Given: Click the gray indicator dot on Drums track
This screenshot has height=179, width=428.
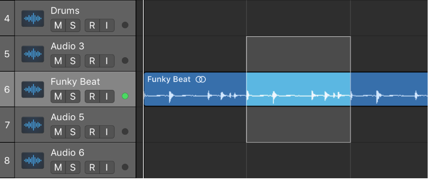Looking at the screenshot, I should click(125, 25).
